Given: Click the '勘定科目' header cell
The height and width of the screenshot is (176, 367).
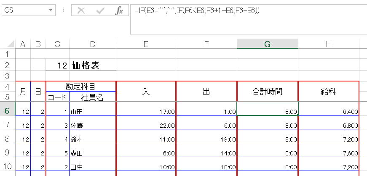Looking at the screenshot, I should 81,87.
